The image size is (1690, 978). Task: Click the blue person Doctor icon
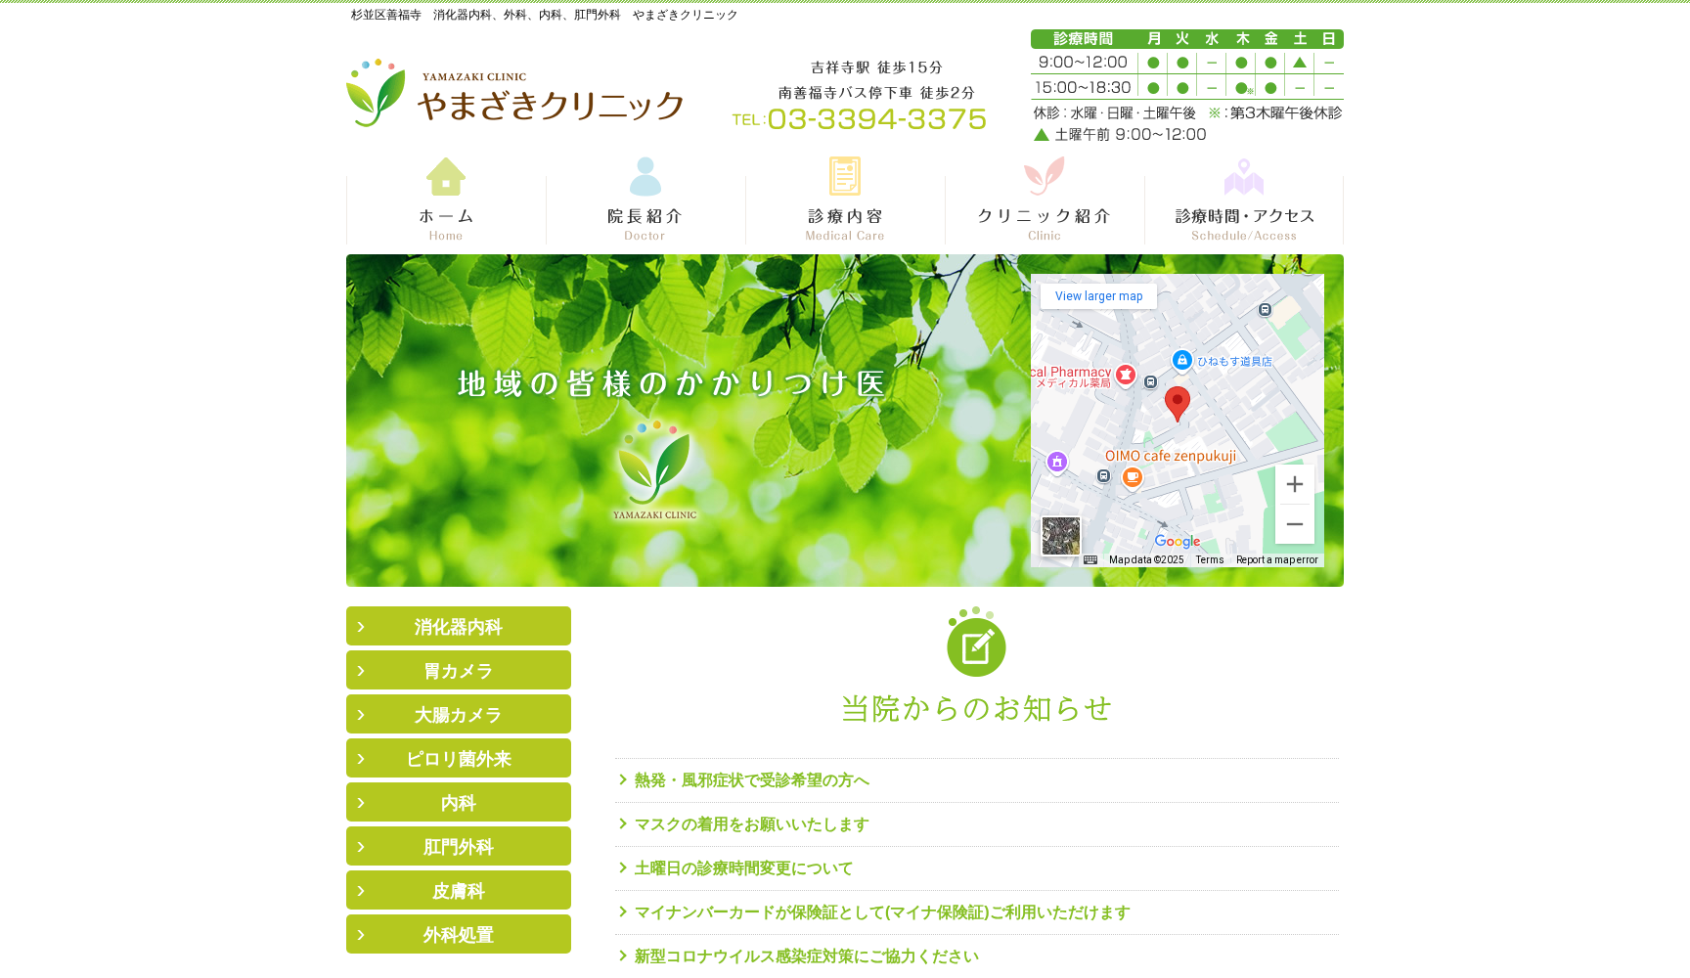[x=645, y=177]
